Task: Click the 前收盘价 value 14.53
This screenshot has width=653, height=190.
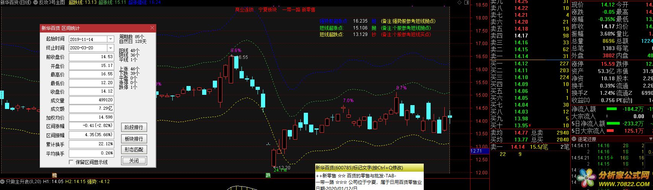Action: point(91,57)
